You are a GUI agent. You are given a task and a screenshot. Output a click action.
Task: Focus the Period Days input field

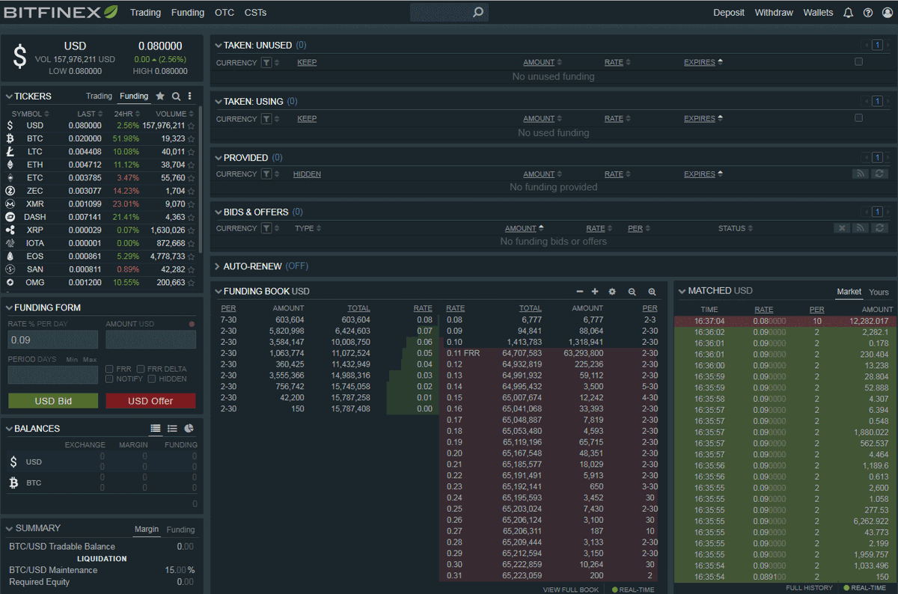[53, 375]
